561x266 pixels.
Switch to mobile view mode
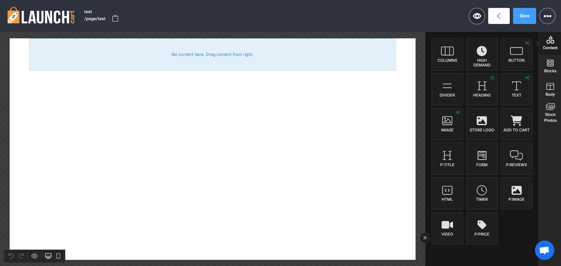[58, 256]
